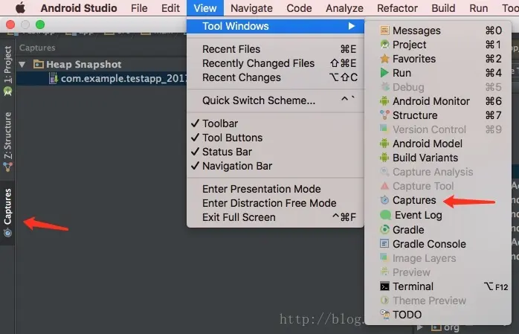This screenshot has height=334, width=519.
Task: Click the Android project icon on left sidebar
Action: point(7,91)
